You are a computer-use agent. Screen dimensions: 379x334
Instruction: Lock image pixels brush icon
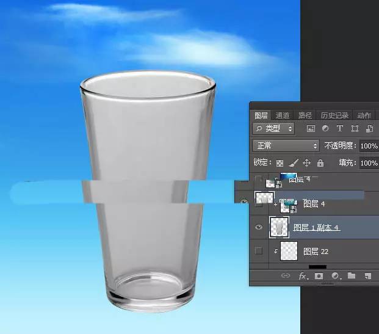(x=293, y=164)
